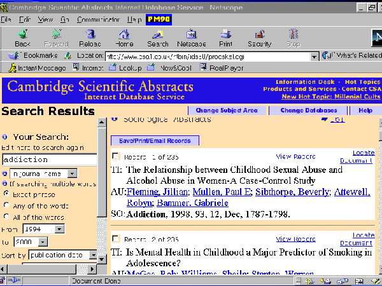Open the View menu
The height and width of the screenshot is (286, 382).
[x=45, y=20]
